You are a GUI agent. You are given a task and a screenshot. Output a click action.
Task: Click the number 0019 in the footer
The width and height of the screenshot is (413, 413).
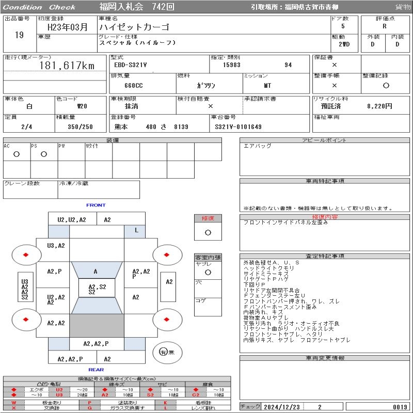400,407
